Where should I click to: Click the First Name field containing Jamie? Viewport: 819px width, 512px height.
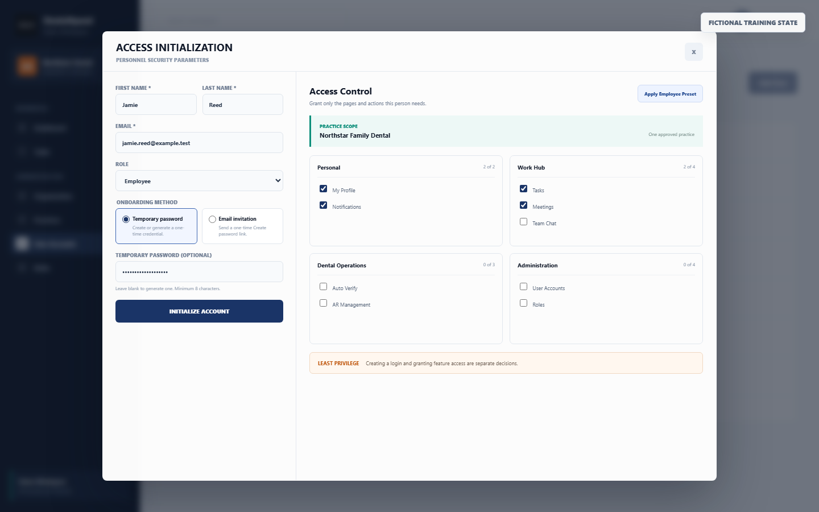(x=156, y=105)
